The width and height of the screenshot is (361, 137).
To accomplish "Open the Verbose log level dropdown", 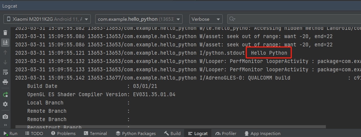I will pos(206,19).
